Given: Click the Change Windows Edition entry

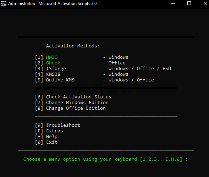Looking at the screenshot, I should [x=77, y=103].
